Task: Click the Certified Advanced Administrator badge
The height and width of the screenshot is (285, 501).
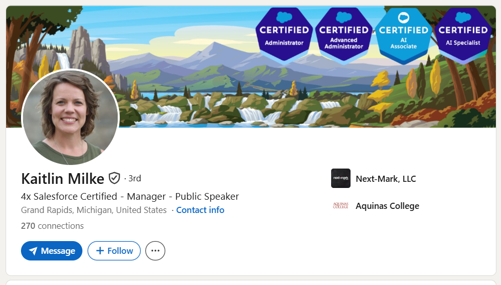Action: point(344,35)
